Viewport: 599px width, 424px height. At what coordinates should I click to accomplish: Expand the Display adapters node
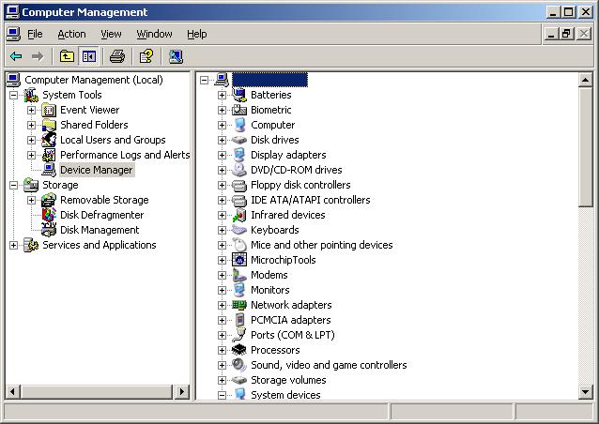(223, 155)
